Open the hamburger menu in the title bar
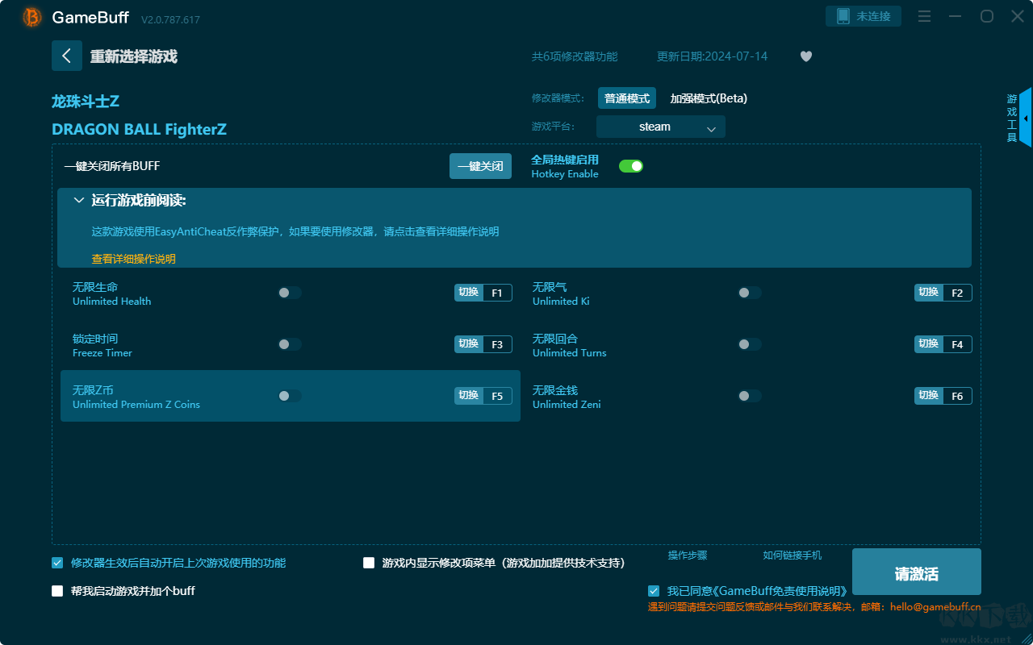The height and width of the screenshot is (645, 1033). click(924, 15)
